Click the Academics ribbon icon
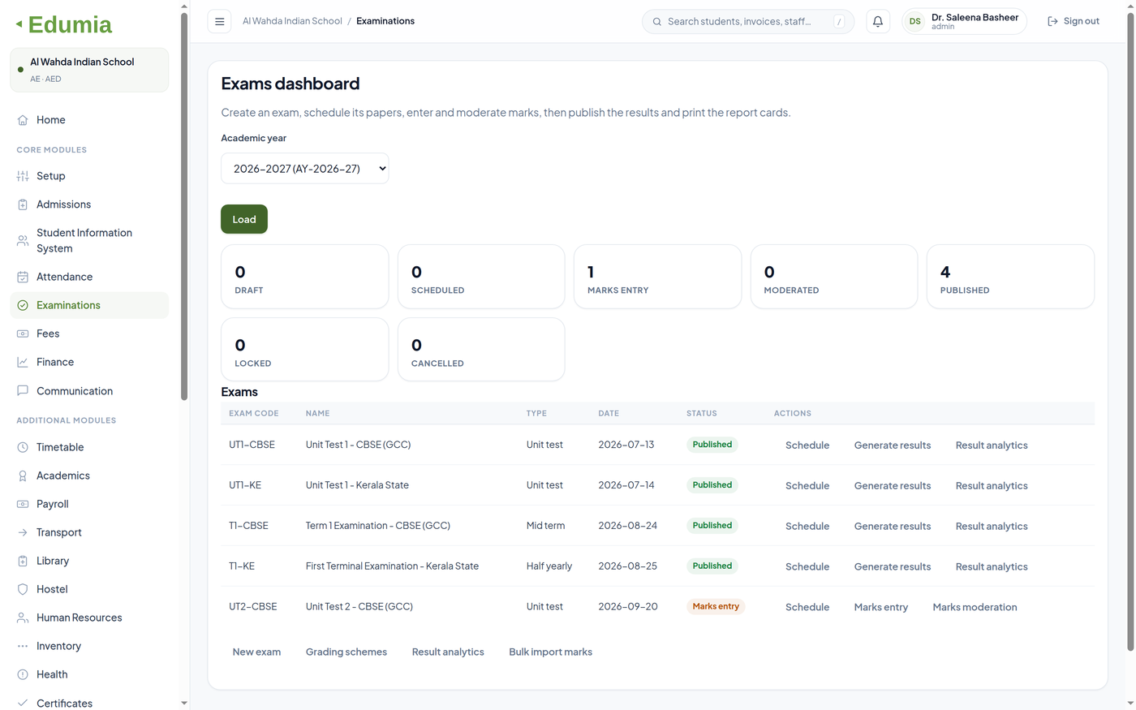This screenshot has width=1136, height=710. click(x=23, y=475)
